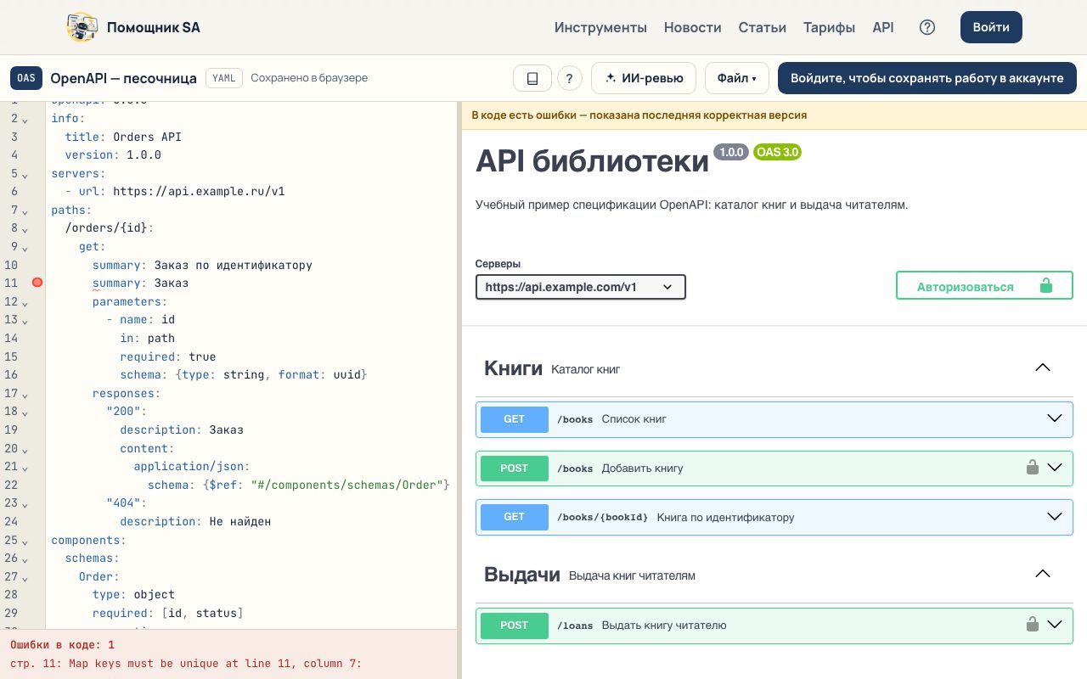Click the YAML format badge

pos(224,78)
